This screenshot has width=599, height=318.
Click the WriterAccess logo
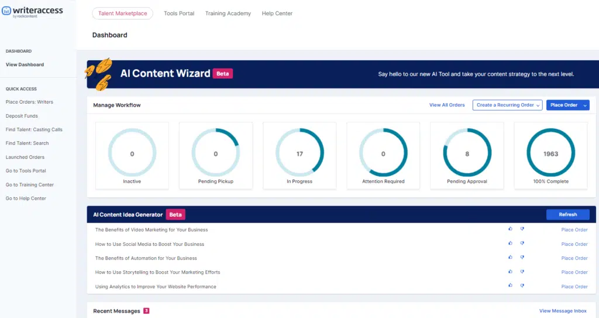[33, 12]
